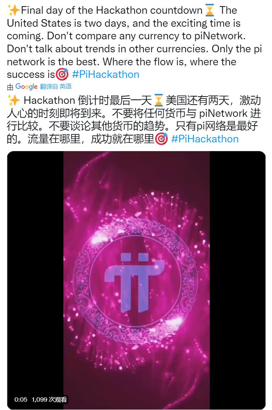Click the hourglass emoji after "countdown"
This screenshot has height=410, width=272.
pyautogui.click(x=210, y=10)
